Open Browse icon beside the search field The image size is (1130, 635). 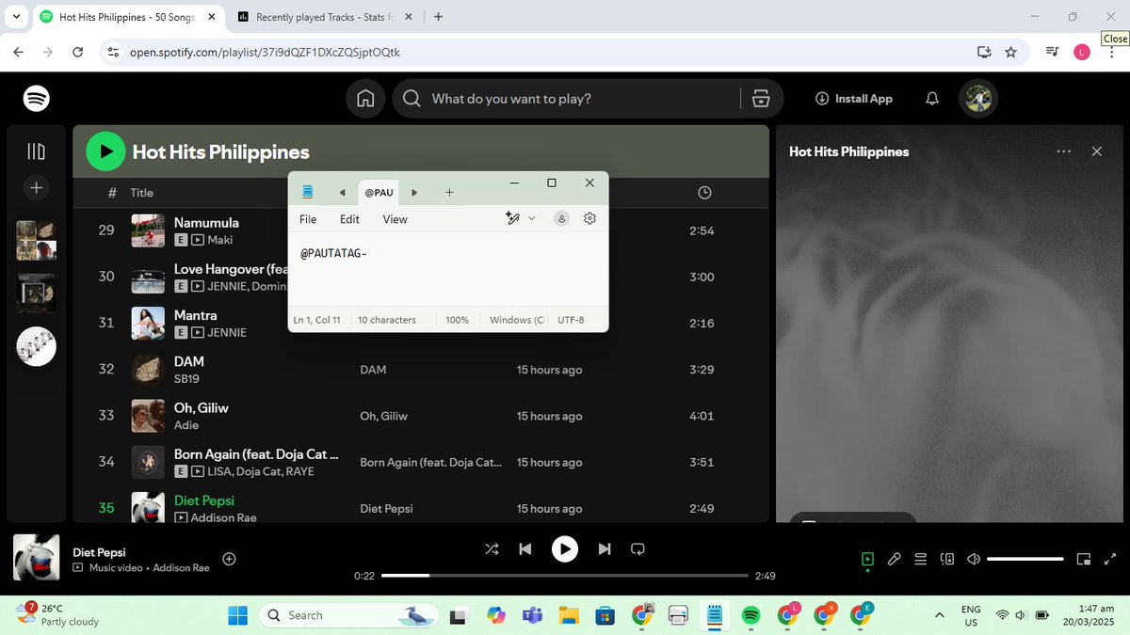click(761, 99)
